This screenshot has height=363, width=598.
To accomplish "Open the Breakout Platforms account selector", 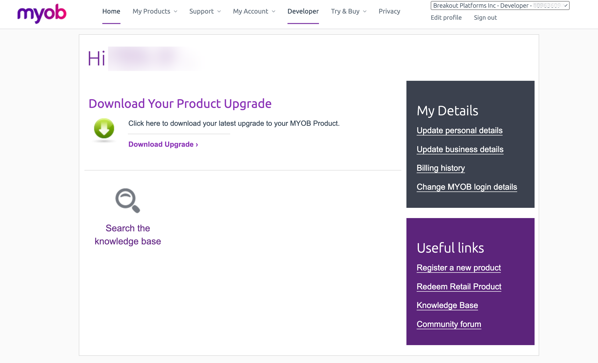I will click(x=500, y=5).
